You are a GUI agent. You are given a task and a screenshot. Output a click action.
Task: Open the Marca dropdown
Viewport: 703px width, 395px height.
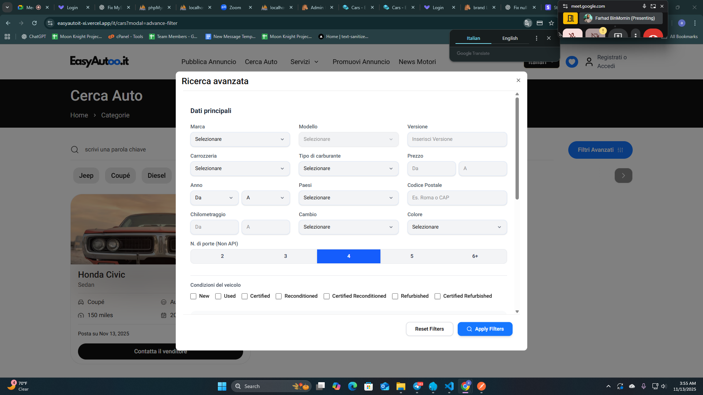240,139
